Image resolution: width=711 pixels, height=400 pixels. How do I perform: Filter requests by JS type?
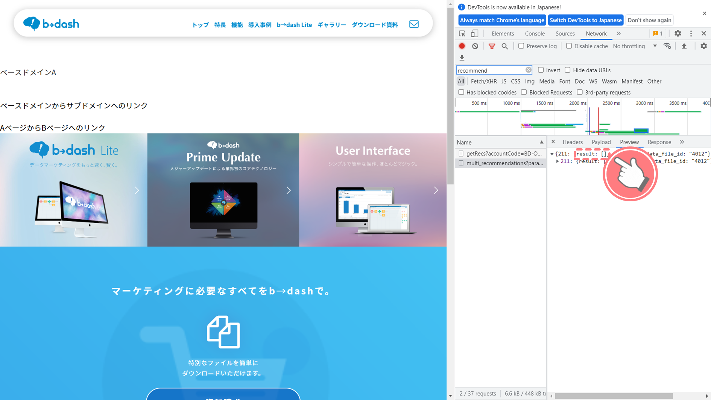click(x=504, y=81)
